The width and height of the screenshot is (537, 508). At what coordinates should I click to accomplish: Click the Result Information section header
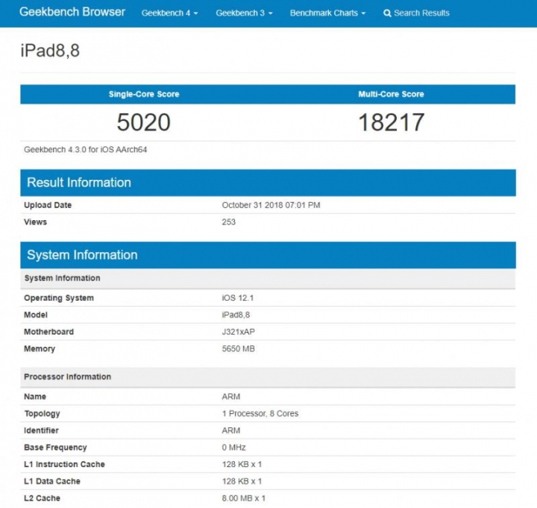click(268, 183)
